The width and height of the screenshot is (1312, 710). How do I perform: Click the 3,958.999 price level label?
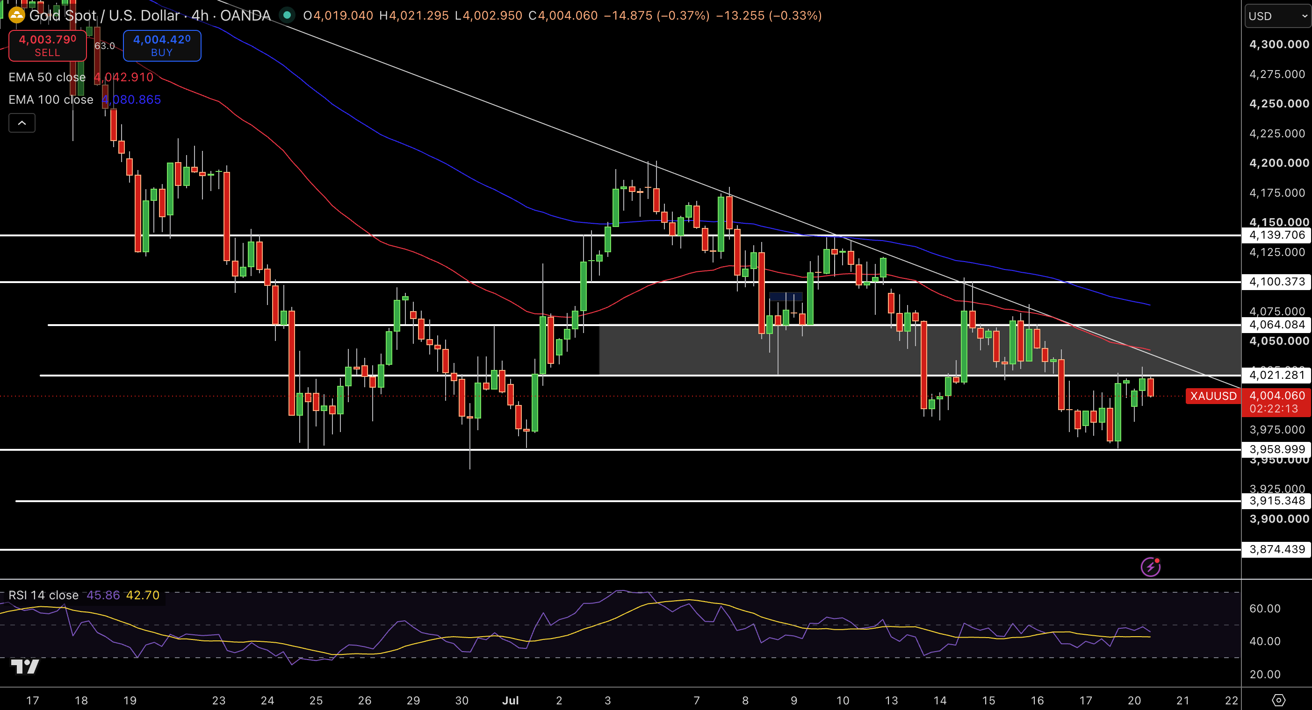point(1277,449)
